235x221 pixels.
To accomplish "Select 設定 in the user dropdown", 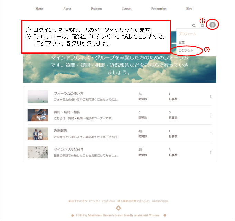I will pyautogui.click(x=181, y=42).
